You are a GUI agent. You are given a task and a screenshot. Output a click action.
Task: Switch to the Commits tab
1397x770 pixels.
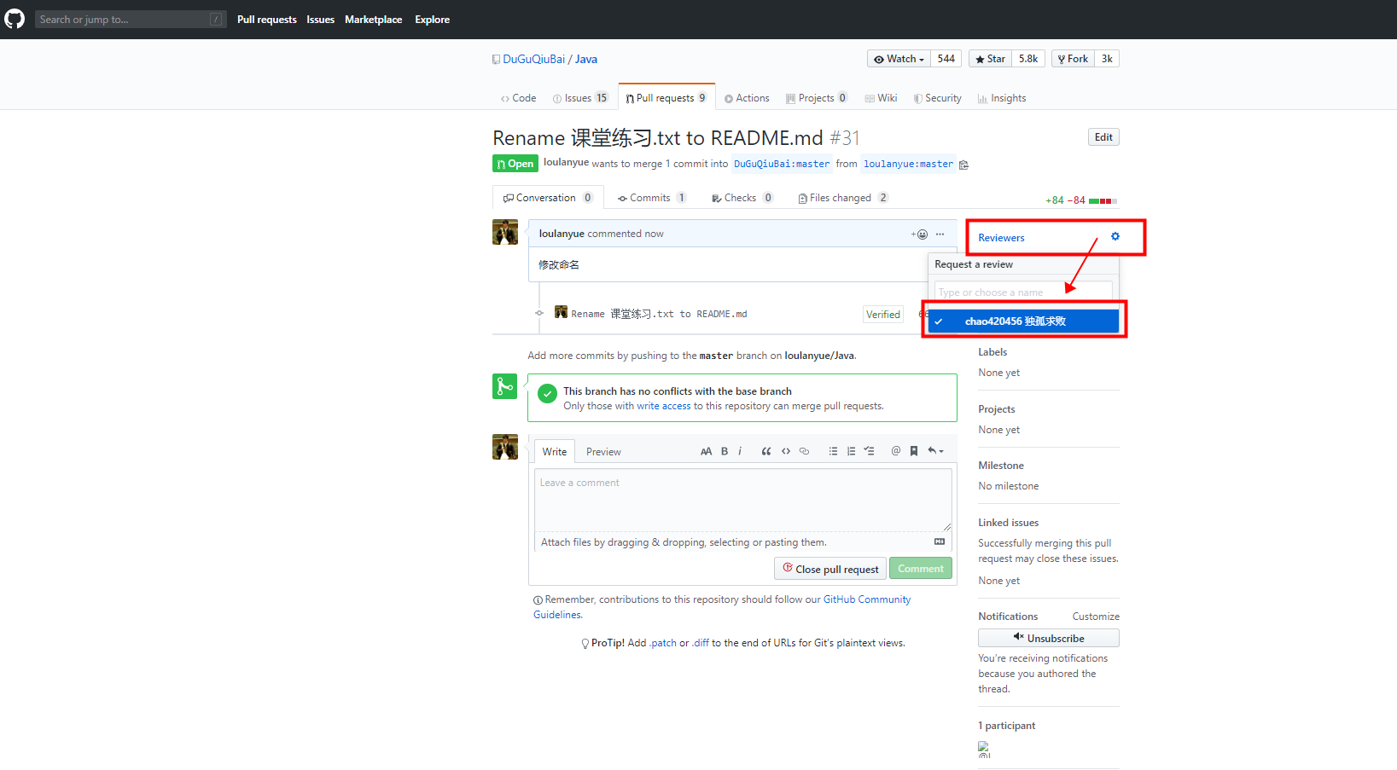tap(652, 198)
